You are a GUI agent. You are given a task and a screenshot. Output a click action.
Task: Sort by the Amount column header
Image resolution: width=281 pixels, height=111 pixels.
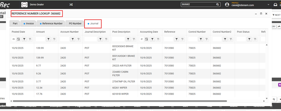click(40, 32)
